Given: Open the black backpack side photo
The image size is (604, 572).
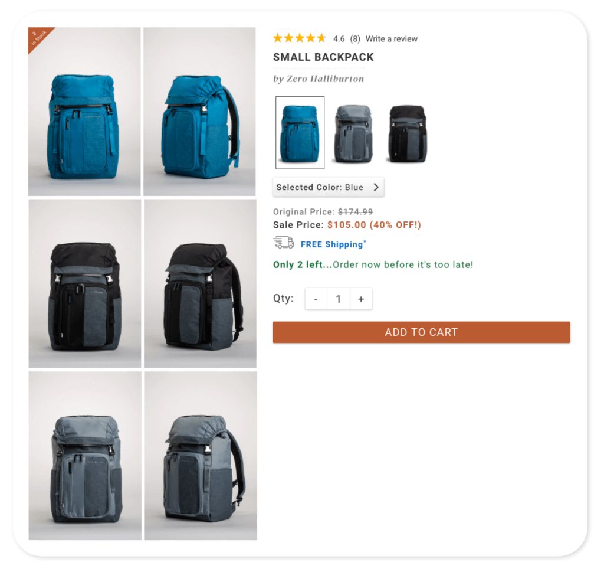Looking at the screenshot, I should pos(200,284).
